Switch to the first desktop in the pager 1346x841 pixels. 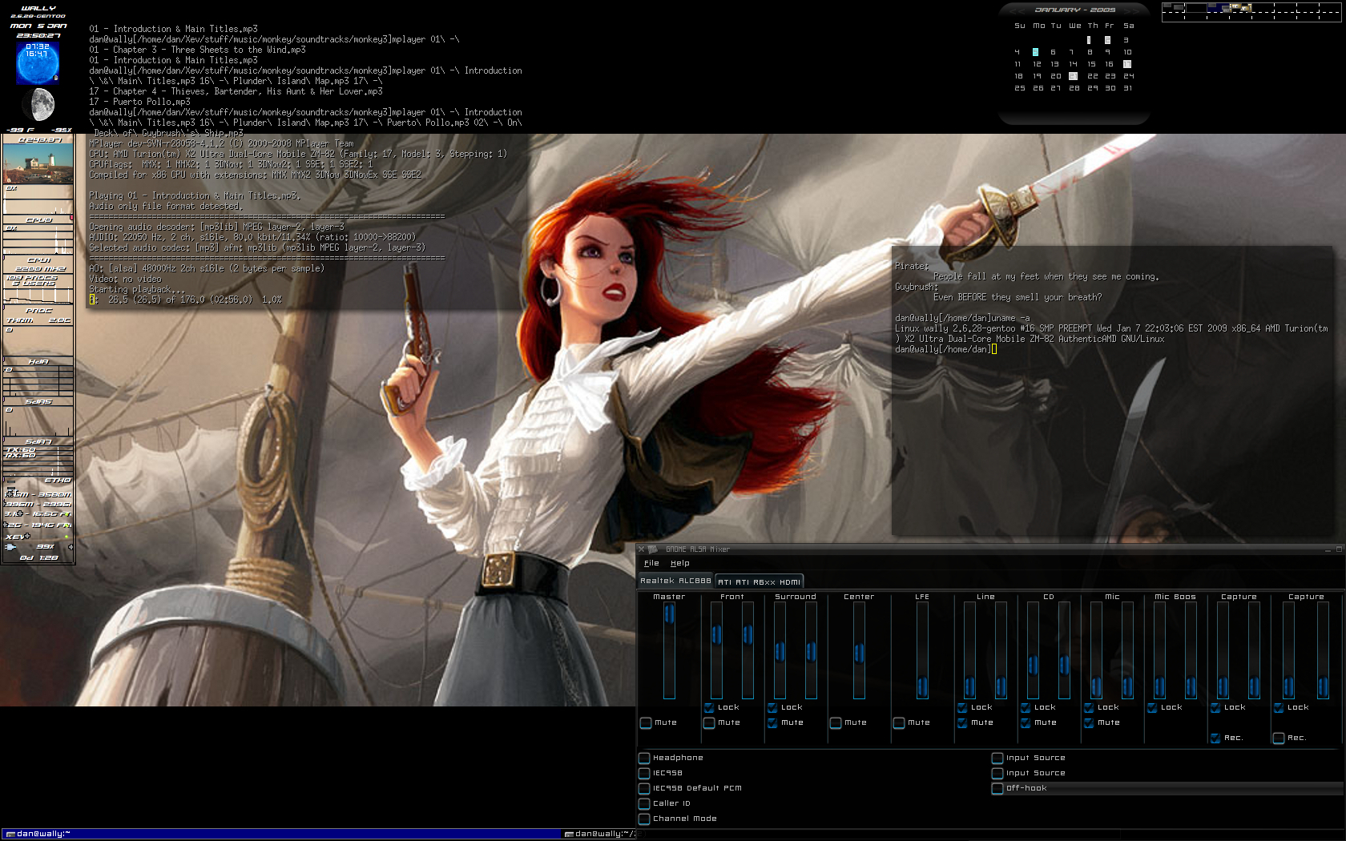[x=1173, y=8]
